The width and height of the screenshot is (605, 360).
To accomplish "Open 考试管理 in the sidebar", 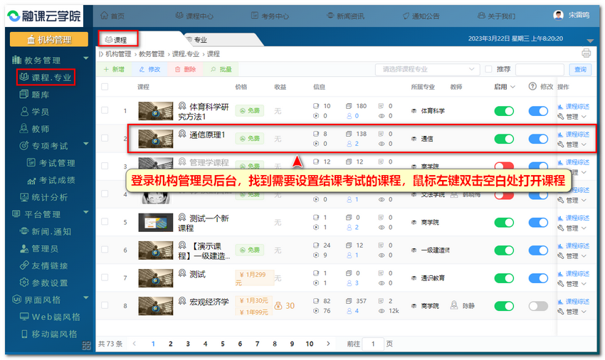I will pos(51,163).
